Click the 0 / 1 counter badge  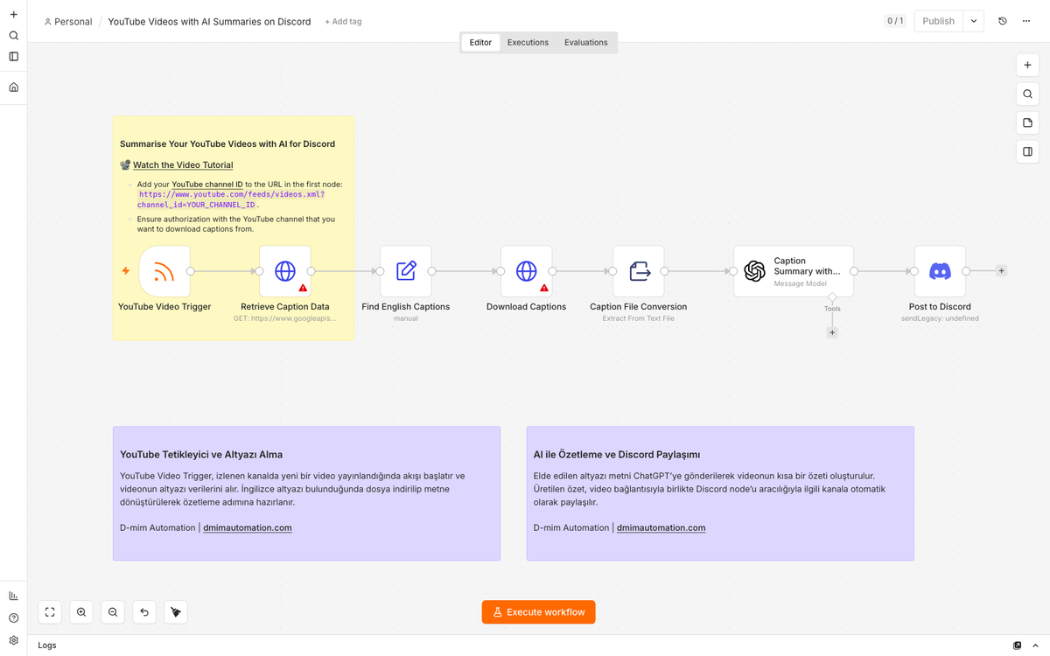[x=895, y=21]
